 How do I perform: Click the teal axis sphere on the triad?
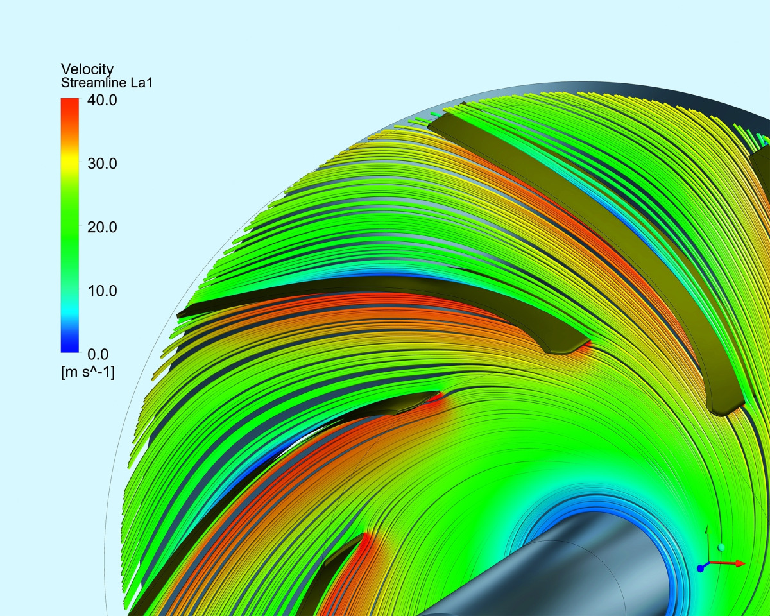[x=721, y=547]
